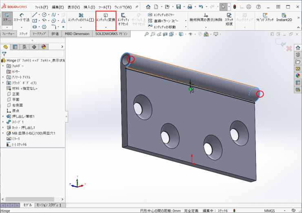Open the ConfigurationManager tab icon
This screenshot has height=213, width=302.
click(x=24, y=47)
